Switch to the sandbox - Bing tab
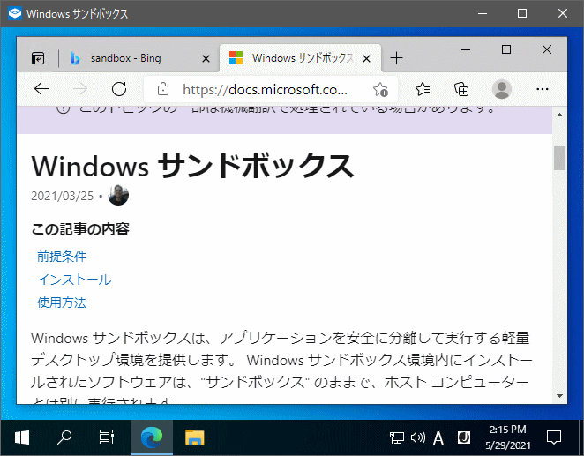The image size is (584, 456). tap(139, 58)
